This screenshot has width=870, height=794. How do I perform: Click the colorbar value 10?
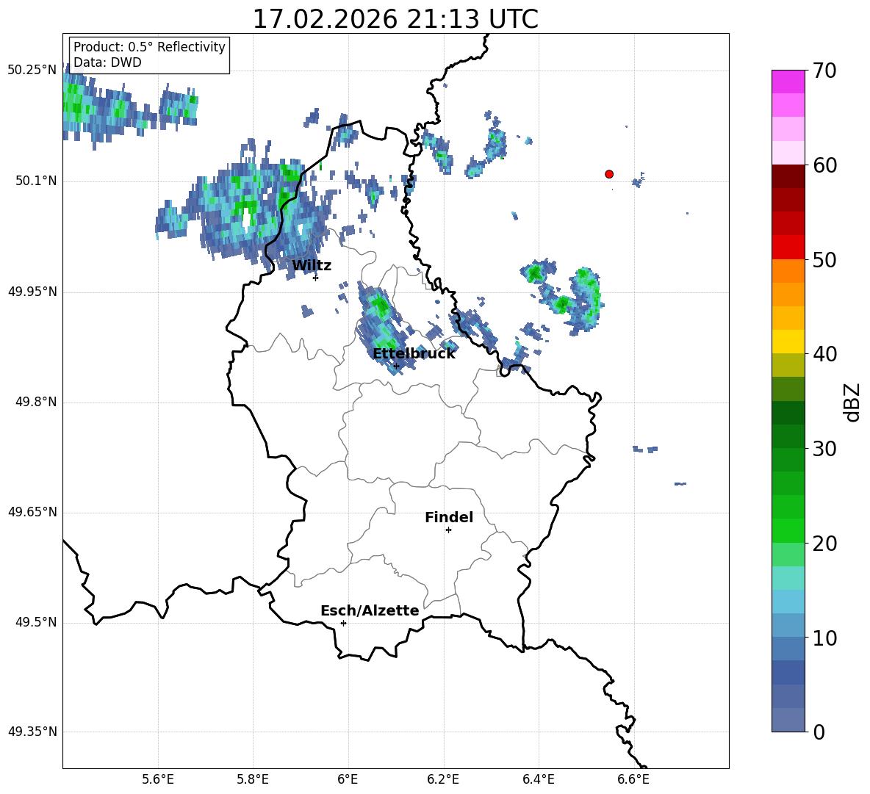[824, 638]
